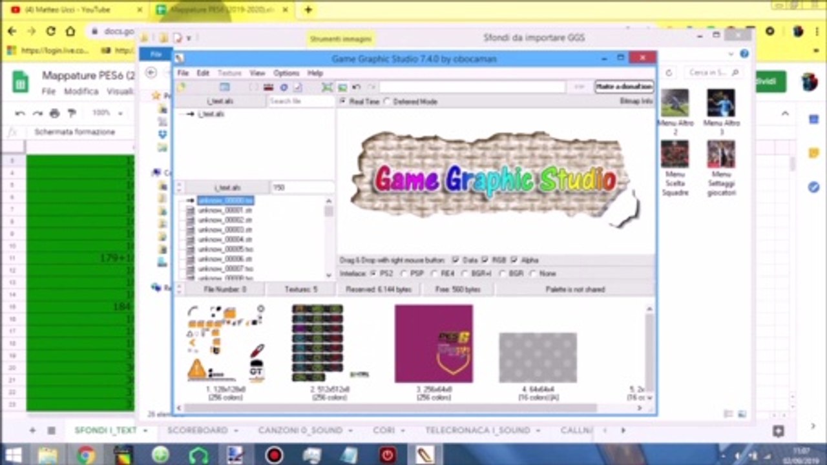Click the Chrome home icon
This screenshot has height=465, width=827.
(x=70, y=31)
